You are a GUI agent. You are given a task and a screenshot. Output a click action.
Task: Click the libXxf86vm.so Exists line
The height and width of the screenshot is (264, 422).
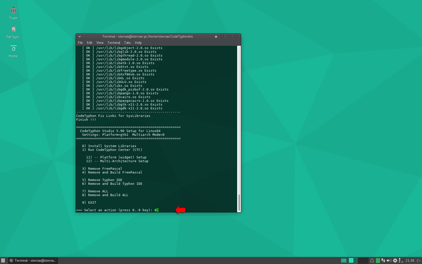coord(118,74)
